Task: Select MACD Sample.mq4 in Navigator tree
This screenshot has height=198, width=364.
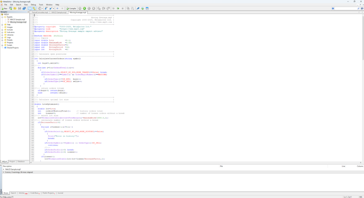Action: pos(17,19)
